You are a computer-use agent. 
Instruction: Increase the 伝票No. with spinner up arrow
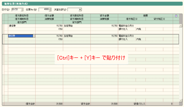[50, 9]
